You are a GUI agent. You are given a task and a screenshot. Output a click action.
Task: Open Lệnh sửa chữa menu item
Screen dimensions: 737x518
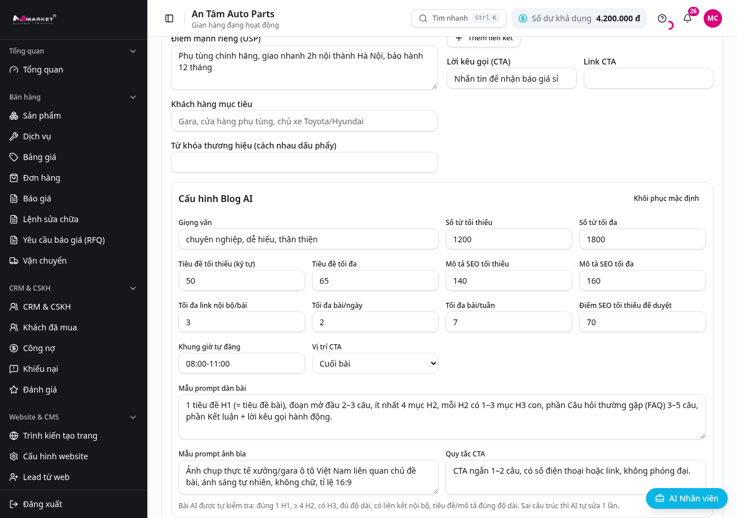(74, 219)
